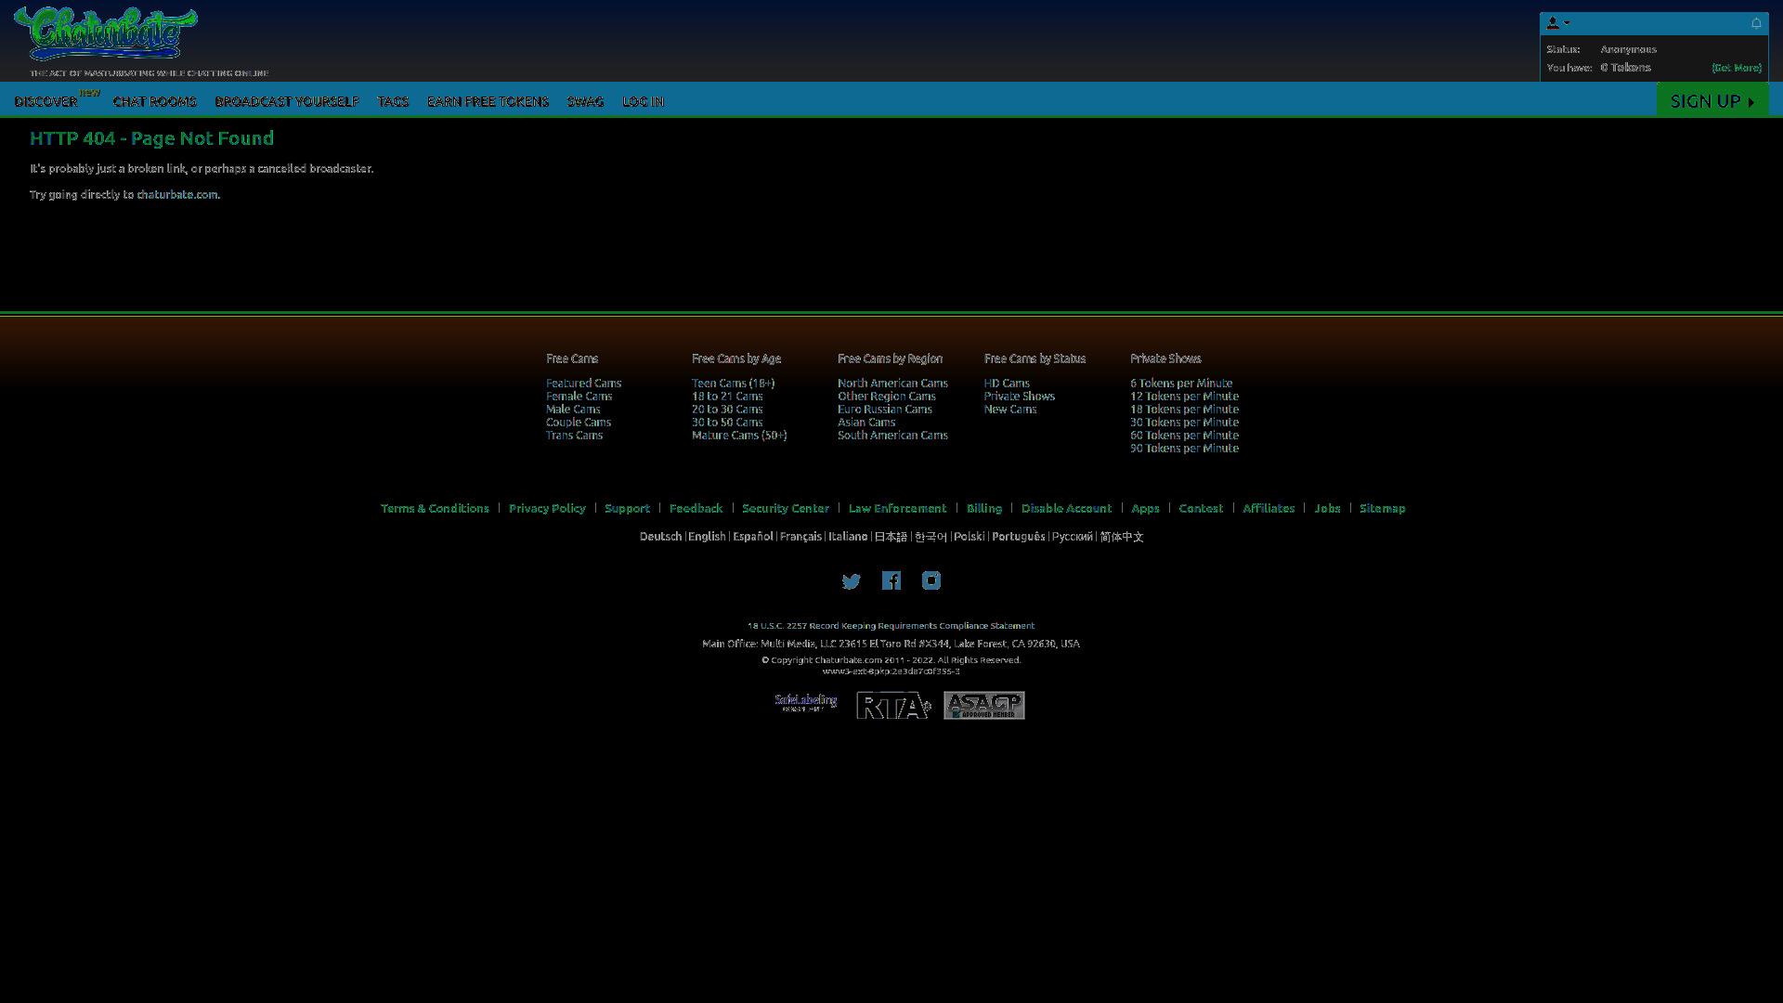
Task: Open Trans Cams footer link
Action: click(x=574, y=435)
